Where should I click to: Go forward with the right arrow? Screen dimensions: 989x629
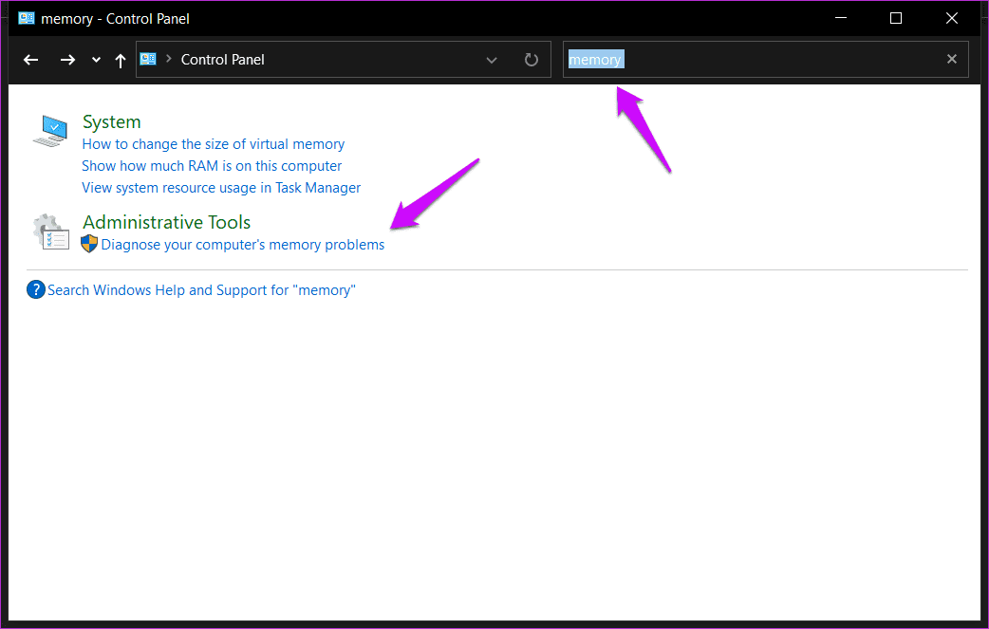67,60
